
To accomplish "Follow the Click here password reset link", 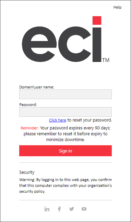I will (x=58, y=120).
